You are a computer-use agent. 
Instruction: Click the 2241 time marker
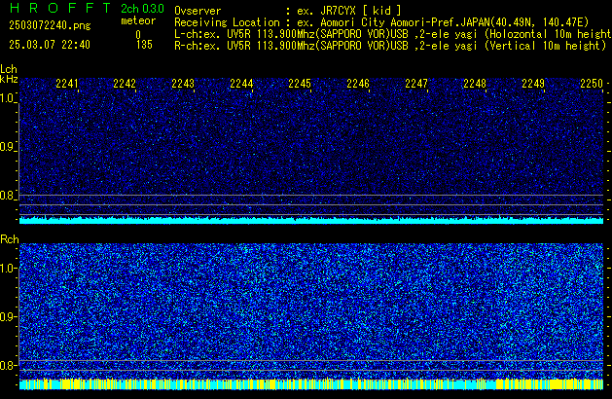click(67, 84)
